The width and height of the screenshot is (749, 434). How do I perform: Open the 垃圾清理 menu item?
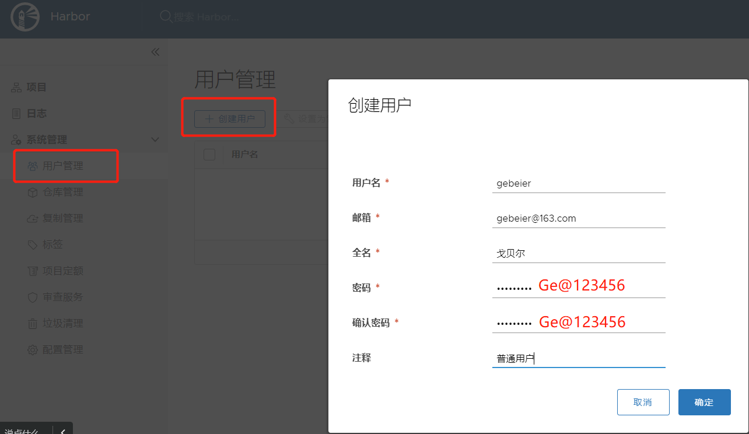pyautogui.click(x=63, y=324)
